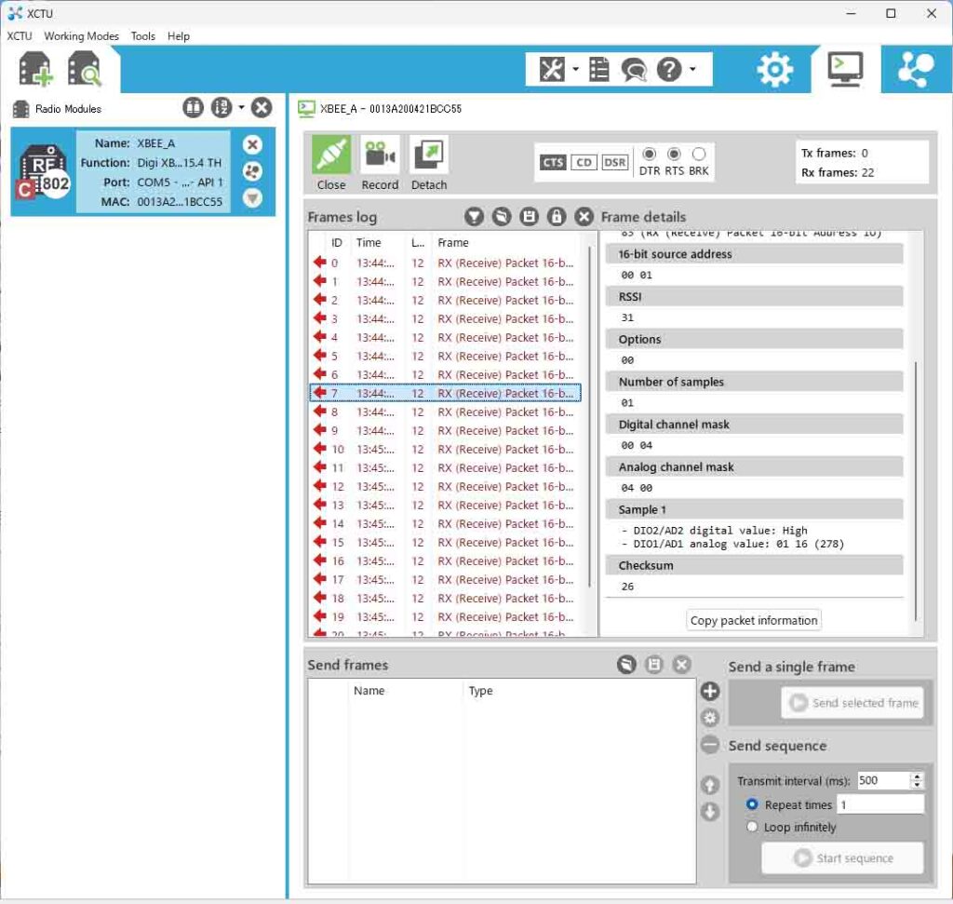Click the Discover radio modules icon
The width and height of the screenshot is (953, 904).
(x=84, y=69)
